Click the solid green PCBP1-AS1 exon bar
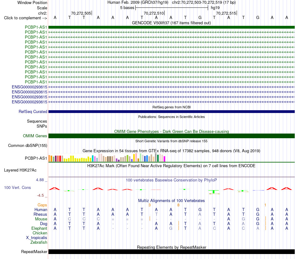The image size is (295, 259). tap(171, 27)
